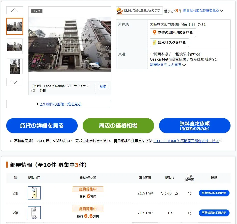Image resolution: width=237 pixels, height=224 pixels.
Task: Click the down arrow below image thumbnails
Action: [14, 82]
